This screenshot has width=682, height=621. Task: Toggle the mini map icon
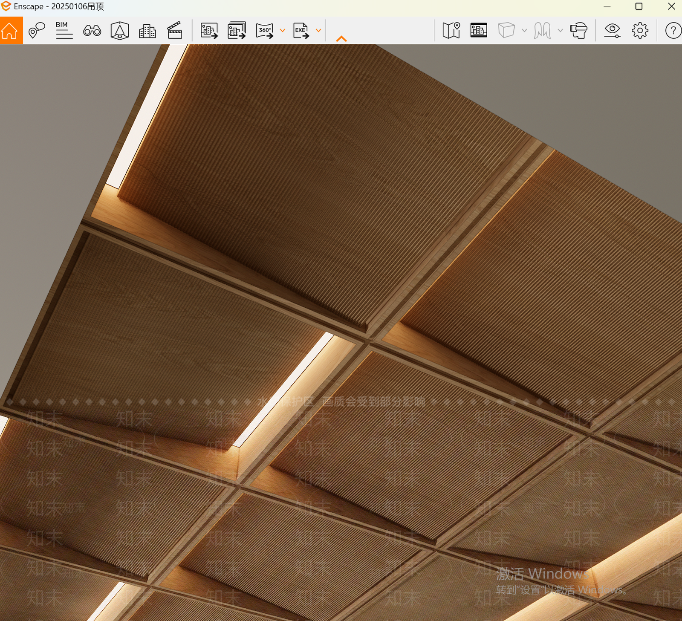pyautogui.click(x=451, y=30)
